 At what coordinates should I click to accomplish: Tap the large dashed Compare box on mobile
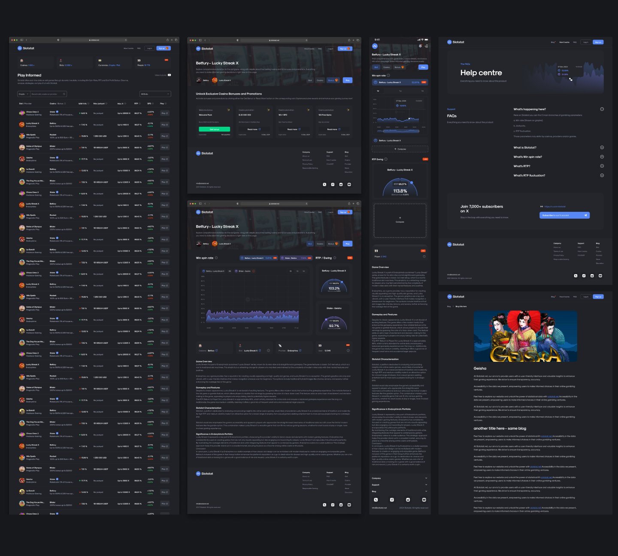(x=400, y=220)
